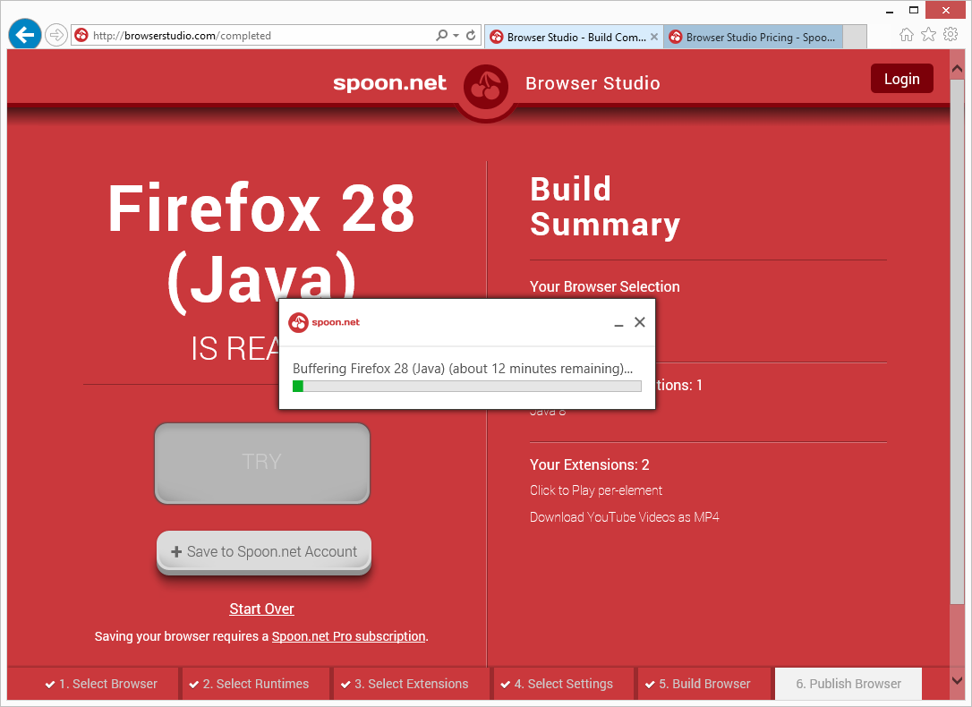Select step 6. Publish Browser

848,684
